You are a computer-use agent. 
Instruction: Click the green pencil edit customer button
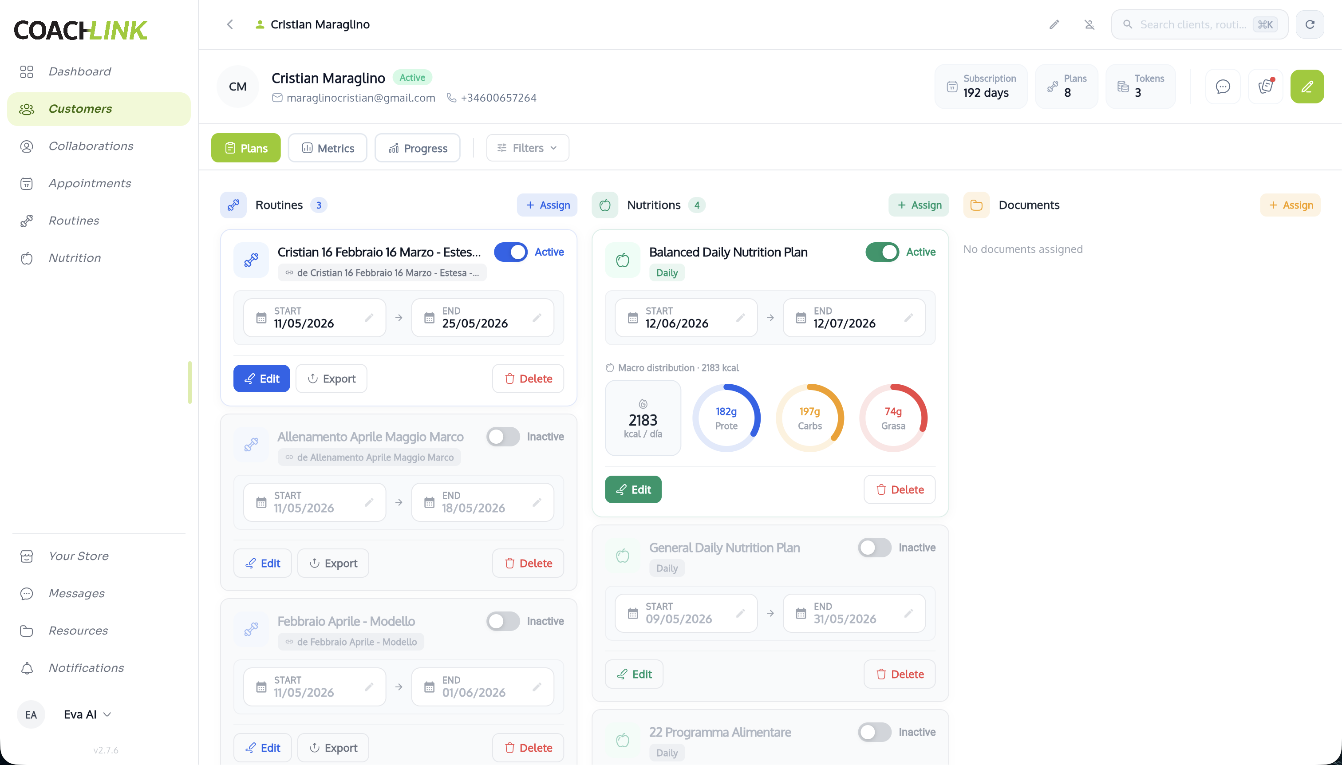(x=1307, y=86)
